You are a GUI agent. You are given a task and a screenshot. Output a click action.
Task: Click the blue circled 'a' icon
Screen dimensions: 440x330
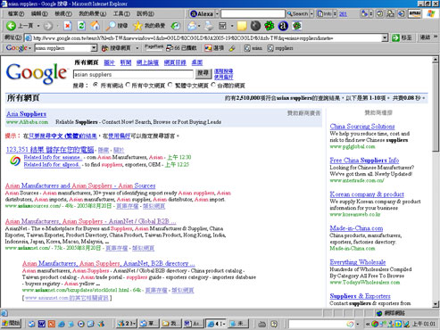[283, 26]
